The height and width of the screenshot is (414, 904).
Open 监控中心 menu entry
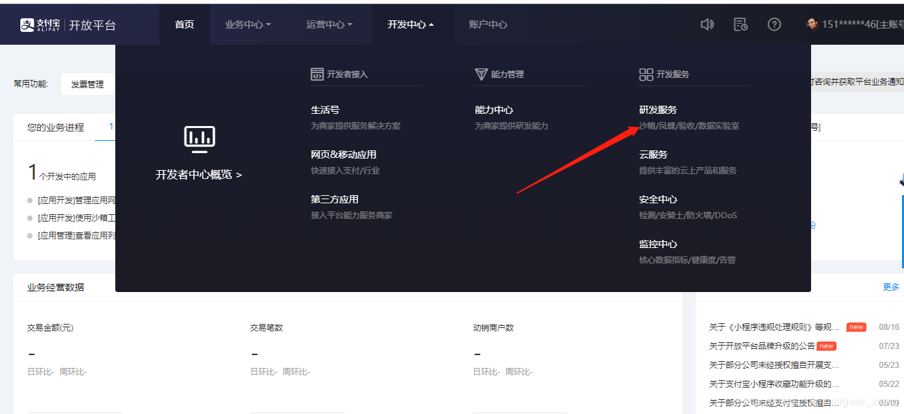tap(659, 244)
